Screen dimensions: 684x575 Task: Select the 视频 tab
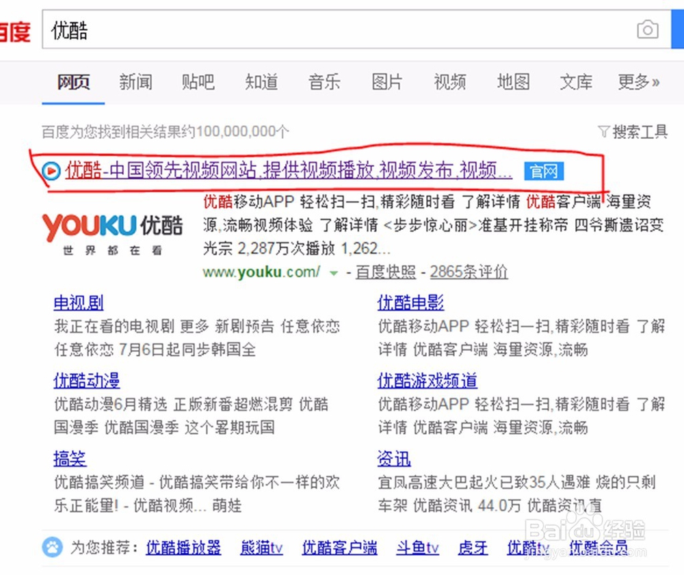pos(450,81)
